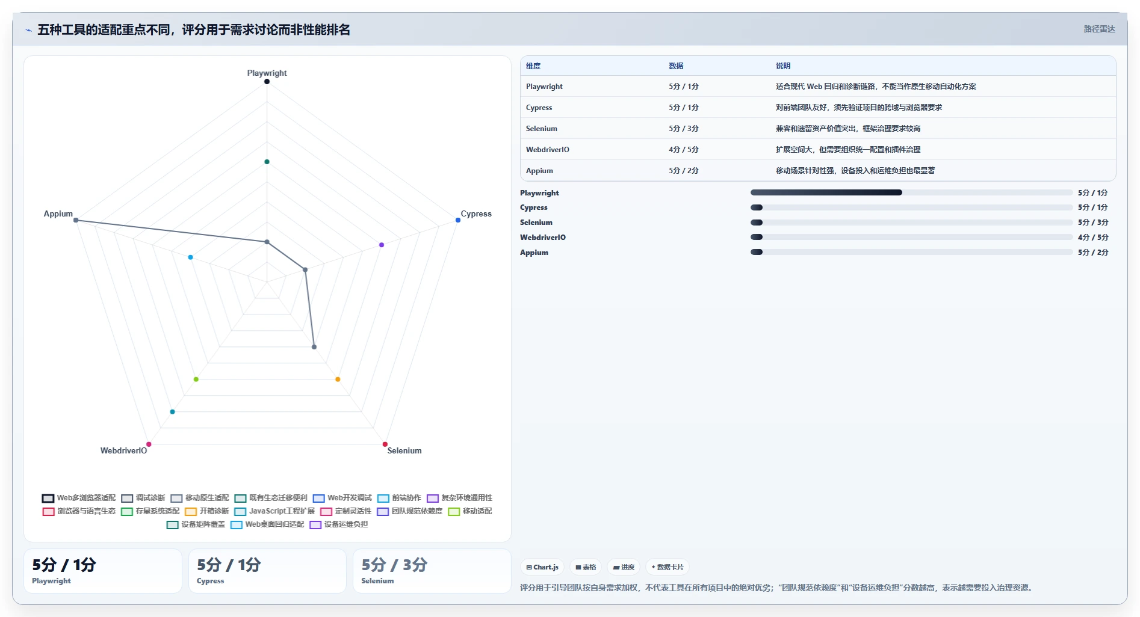Click the 说明 column header
Screen dimensions: 1140x617
tap(783, 66)
